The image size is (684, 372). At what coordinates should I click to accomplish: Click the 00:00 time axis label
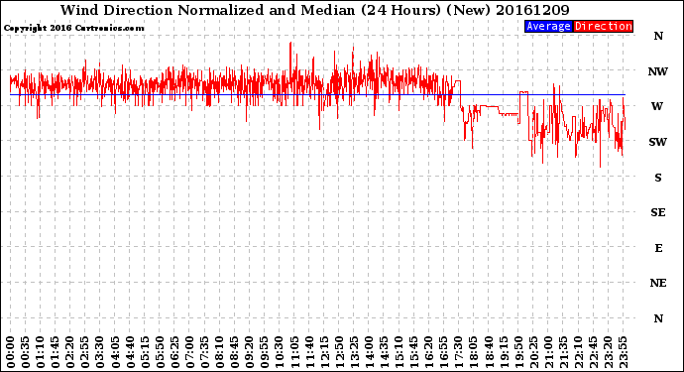(x=11, y=352)
